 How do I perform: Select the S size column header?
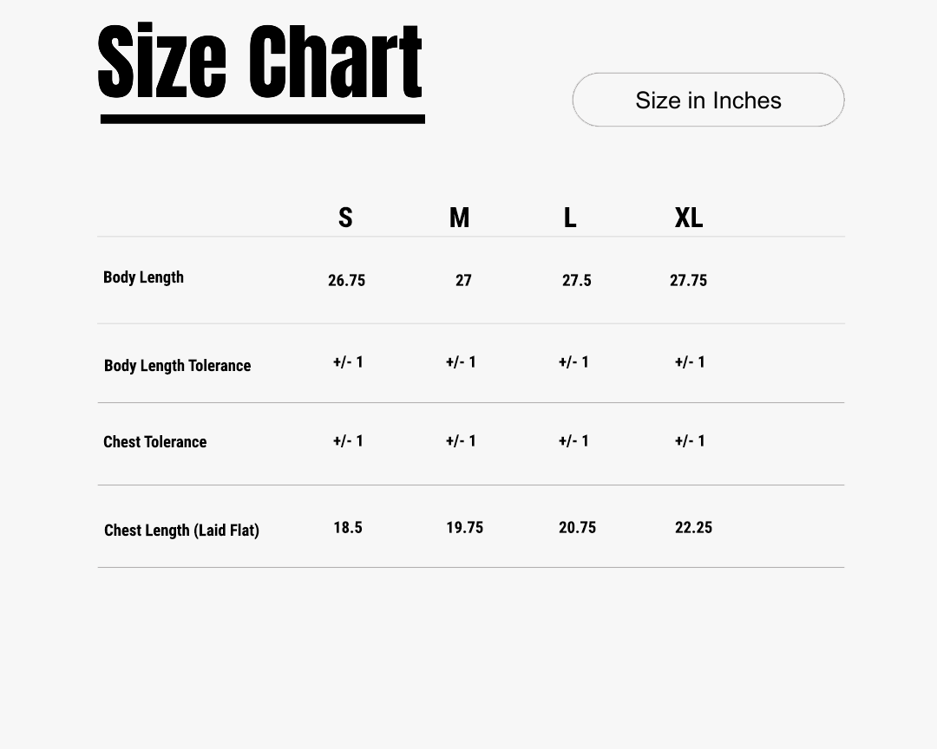click(345, 218)
